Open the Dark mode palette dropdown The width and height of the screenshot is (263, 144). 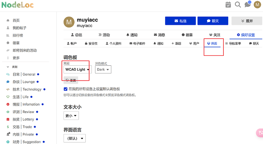click(x=103, y=70)
